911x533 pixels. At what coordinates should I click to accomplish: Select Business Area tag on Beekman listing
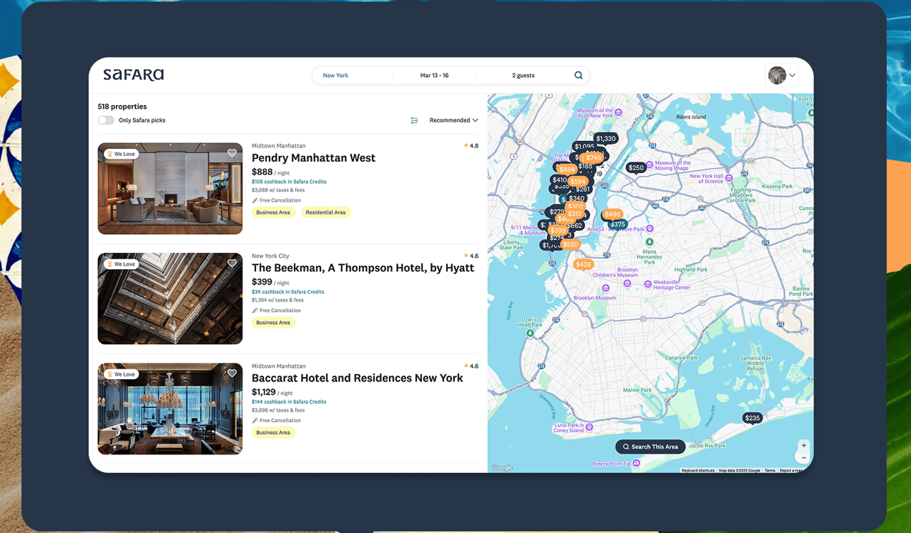click(x=273, y=323)
